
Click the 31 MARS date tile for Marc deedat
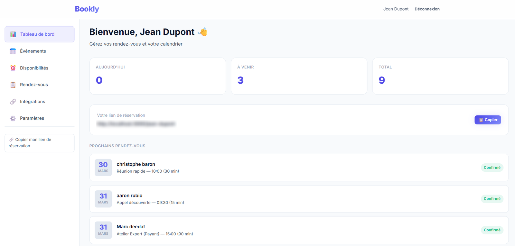pos(103,230)
